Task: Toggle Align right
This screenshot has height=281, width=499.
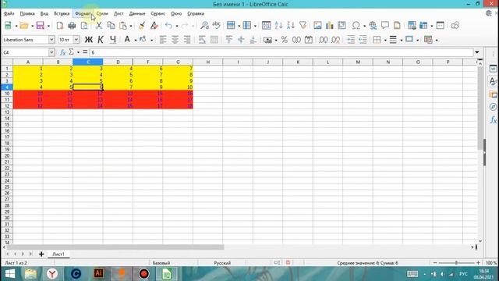Action: click(187, 40)
